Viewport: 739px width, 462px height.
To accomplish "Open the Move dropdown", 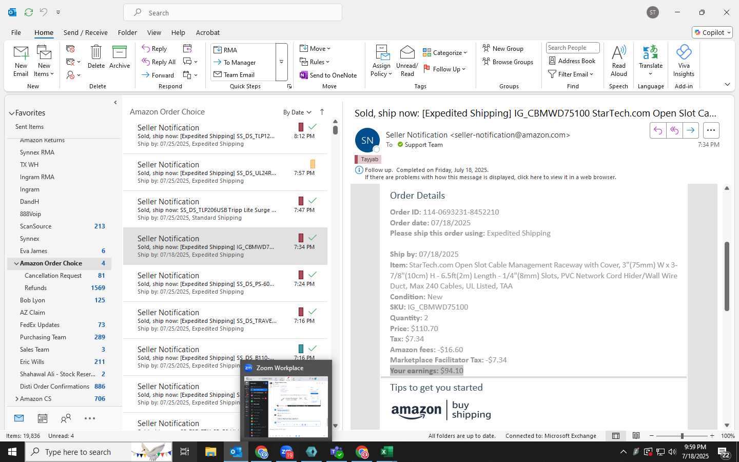I will pyautogui.click(x=315, y=49).
